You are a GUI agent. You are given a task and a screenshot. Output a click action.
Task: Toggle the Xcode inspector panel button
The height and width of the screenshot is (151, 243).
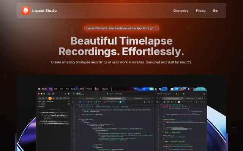pos(204,94)
